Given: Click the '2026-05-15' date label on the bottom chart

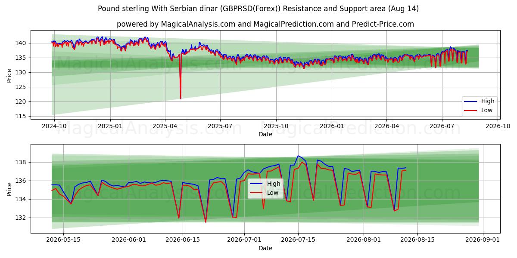Looking at the screenshot, I should coord(63,240).
